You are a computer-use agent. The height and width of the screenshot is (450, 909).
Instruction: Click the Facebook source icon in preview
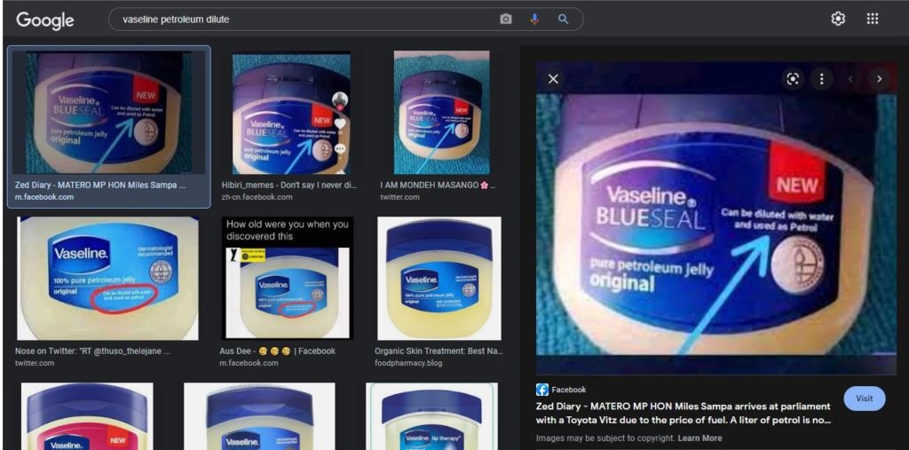542,390
